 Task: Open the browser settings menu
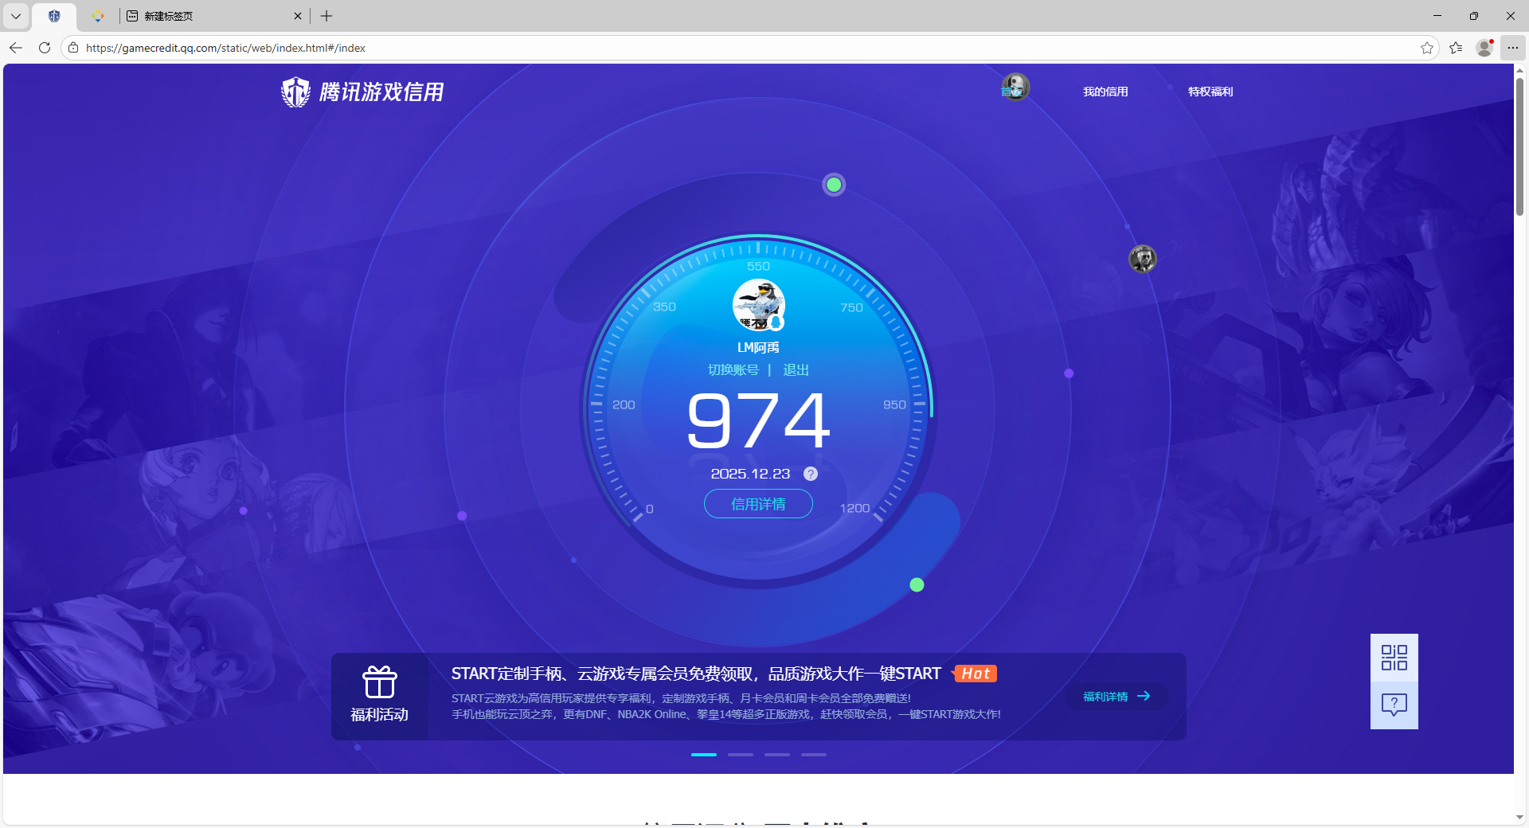(x=1513, y=48)
